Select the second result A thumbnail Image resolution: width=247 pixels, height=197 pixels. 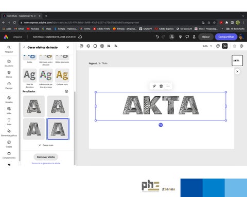58,106
